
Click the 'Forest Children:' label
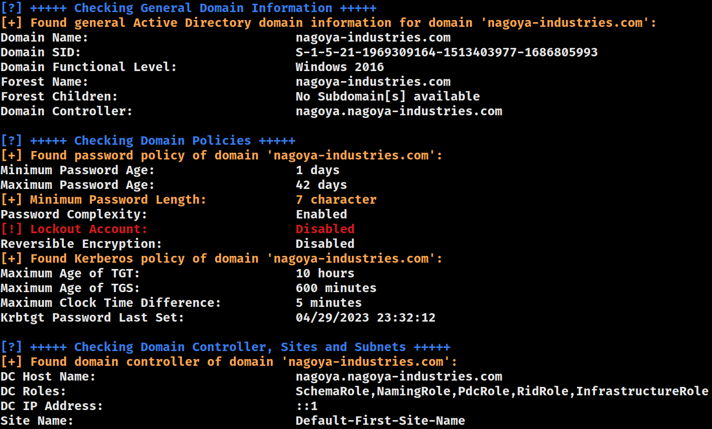[x=59, y=97]
